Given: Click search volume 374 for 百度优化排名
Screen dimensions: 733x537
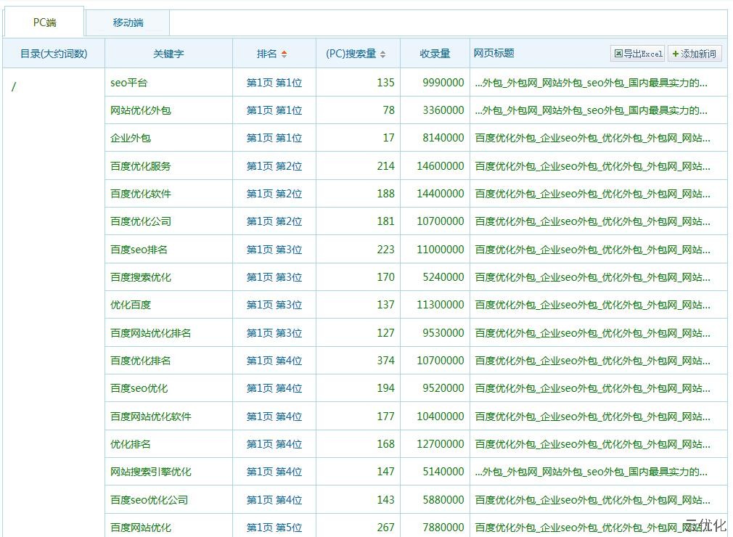Looking at the screenshot, I should point(385,361).
